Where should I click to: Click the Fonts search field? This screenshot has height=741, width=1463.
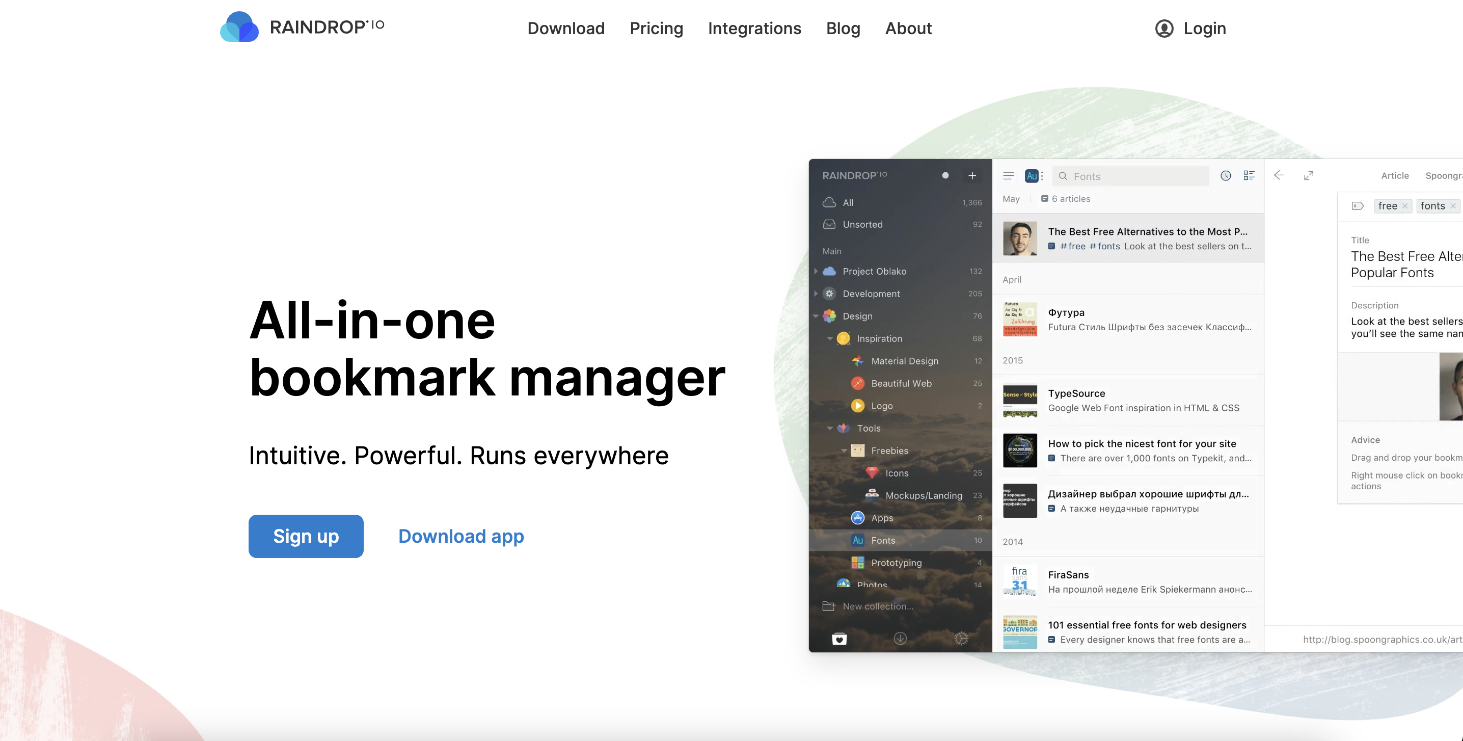point(1130,176)
